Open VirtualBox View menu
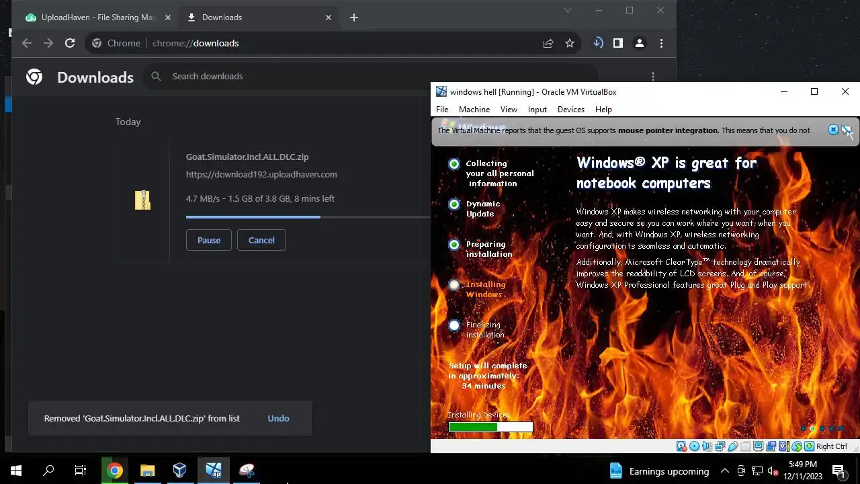860x484 pixels. (509, 110)
